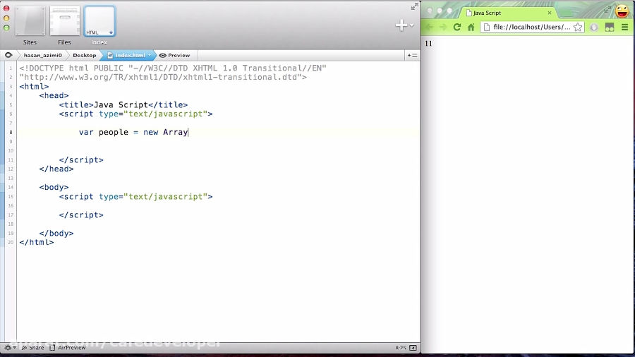Image resolution: width=635 pixels, height=357 pixels.
Task: Click the page icon in Chrome address bar
Action: click(x=487, y=27)
